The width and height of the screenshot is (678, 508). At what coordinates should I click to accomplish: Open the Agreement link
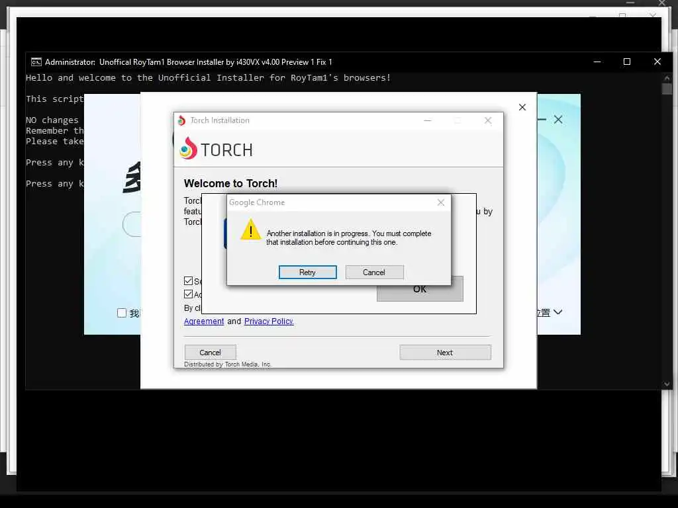click(204, 321)
